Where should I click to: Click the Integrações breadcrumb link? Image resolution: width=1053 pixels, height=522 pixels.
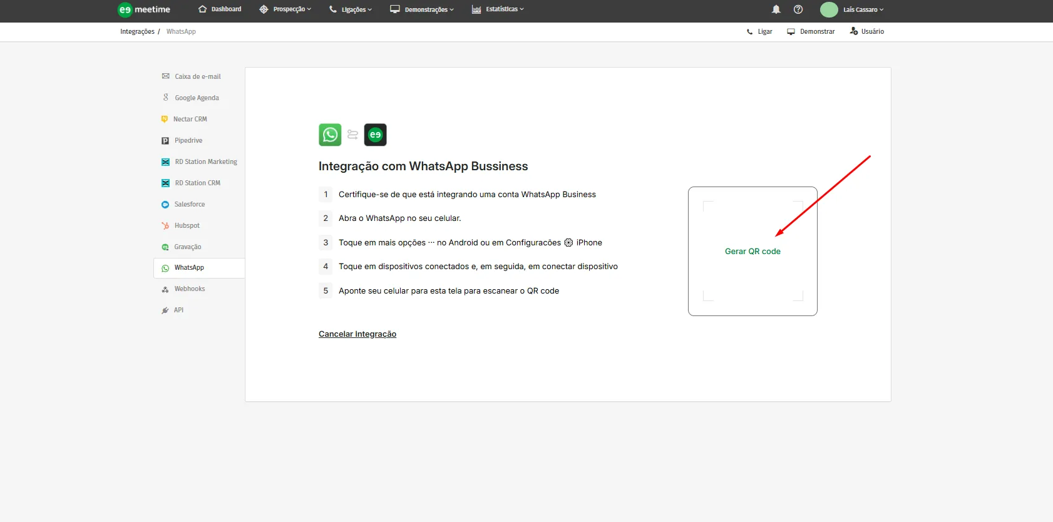point(137,32)
